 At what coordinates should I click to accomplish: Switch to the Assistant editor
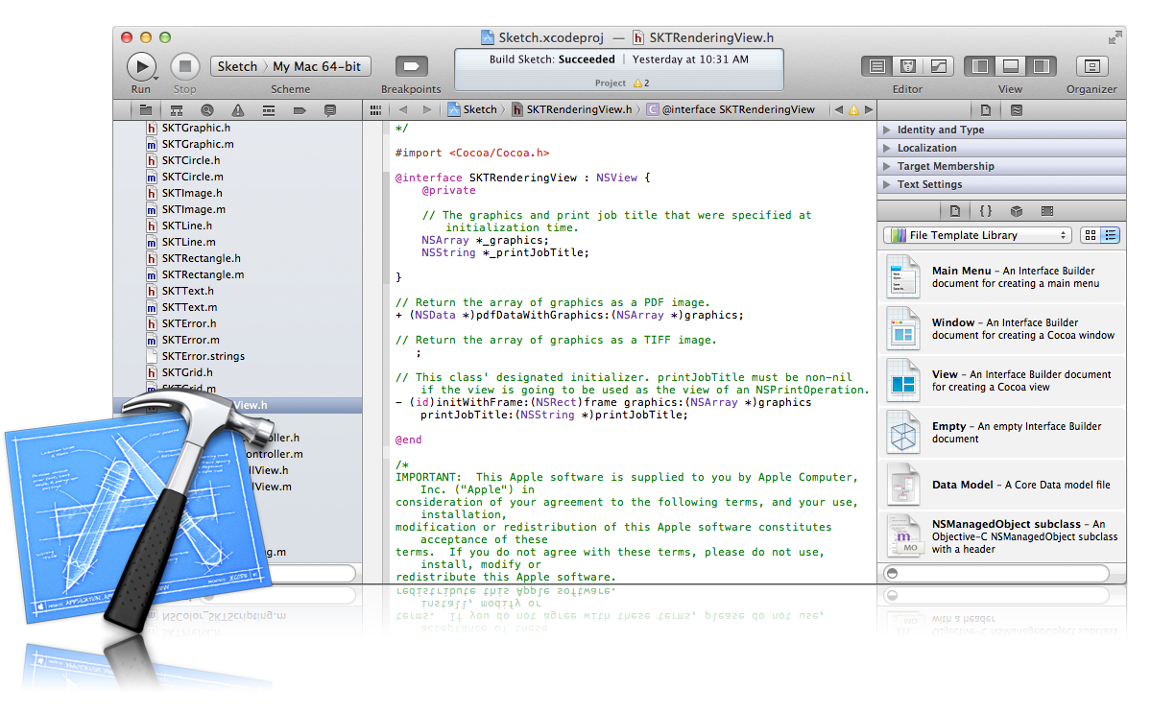point(907,66)
